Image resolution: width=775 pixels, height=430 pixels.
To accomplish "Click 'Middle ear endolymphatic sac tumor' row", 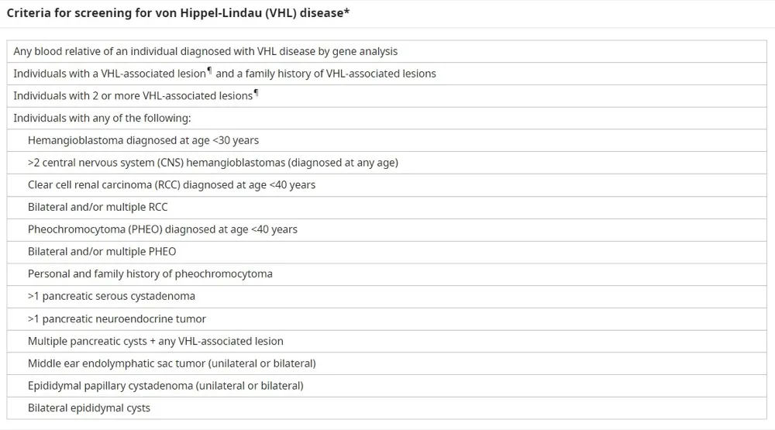I will point(172,363).
